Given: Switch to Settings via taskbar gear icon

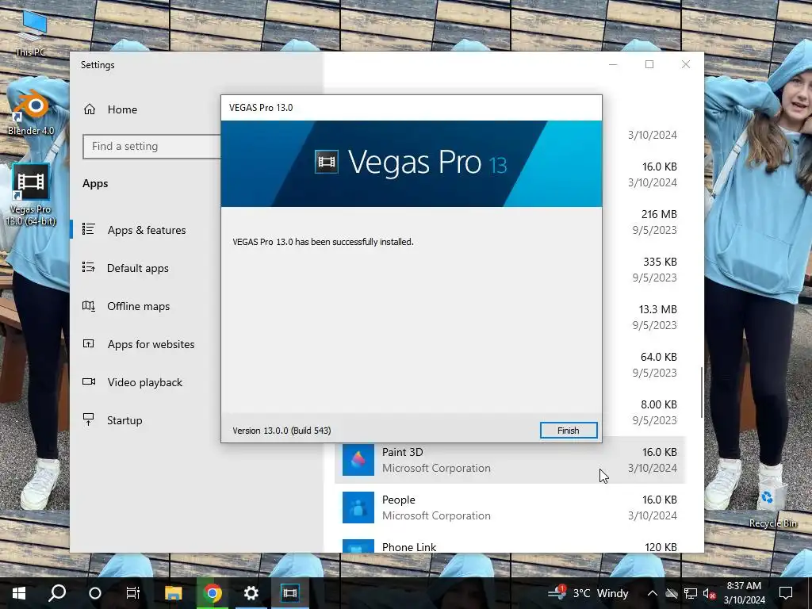Looking at the screenshot, I should click(x=251, y=593).
